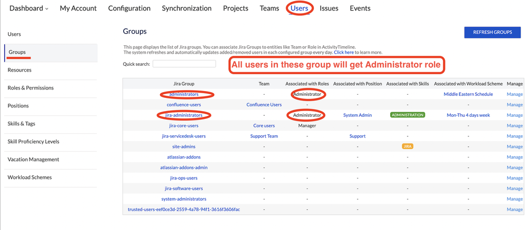Click Manage for jira-ops-users group
Image resolution: width=526 pixels, height=230 pixels.
[514, 178]
